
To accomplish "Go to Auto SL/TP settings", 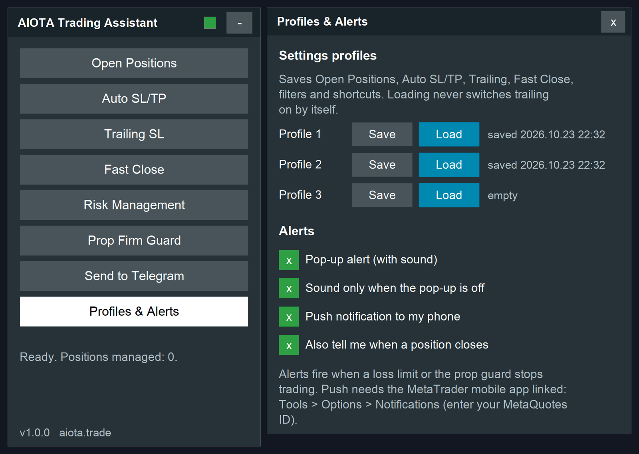I will 134,99.
